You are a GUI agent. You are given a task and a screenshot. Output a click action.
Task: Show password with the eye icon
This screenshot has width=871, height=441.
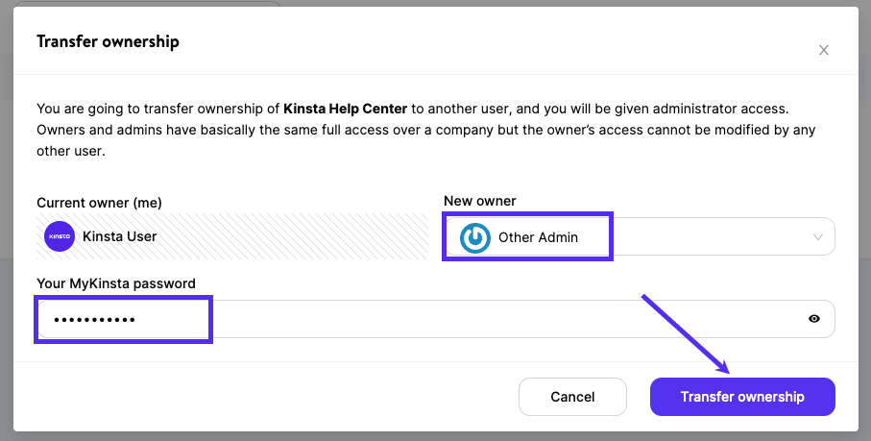pos(814,319)
